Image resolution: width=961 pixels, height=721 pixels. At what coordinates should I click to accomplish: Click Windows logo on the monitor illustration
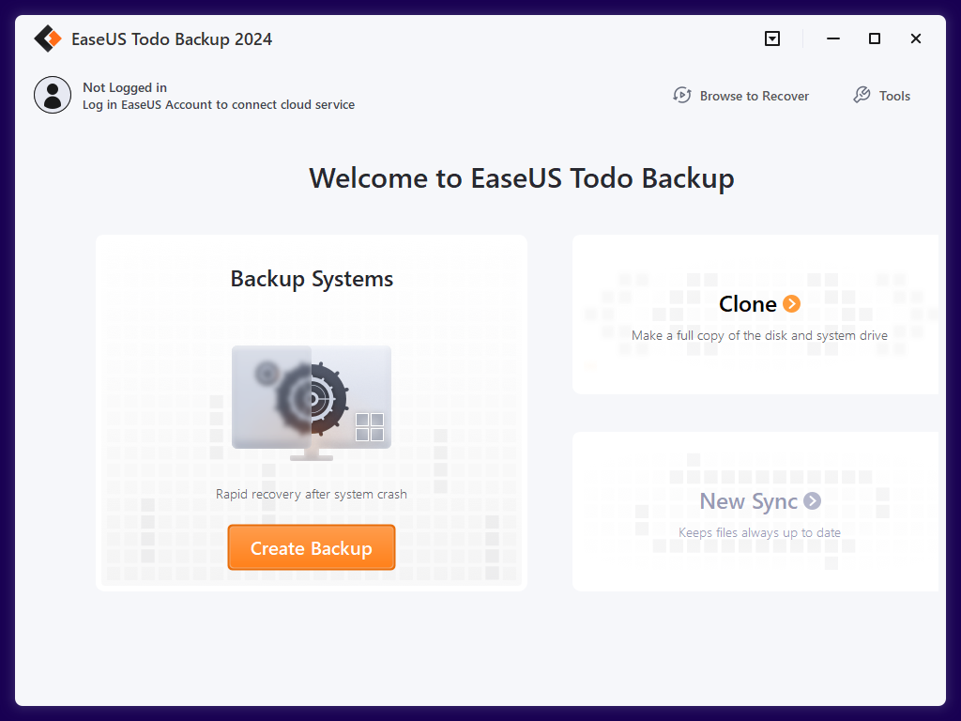tap(370, 427)
